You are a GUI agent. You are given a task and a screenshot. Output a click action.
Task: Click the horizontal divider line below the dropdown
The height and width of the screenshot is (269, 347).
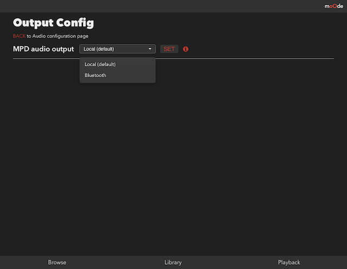coord(243,59)
